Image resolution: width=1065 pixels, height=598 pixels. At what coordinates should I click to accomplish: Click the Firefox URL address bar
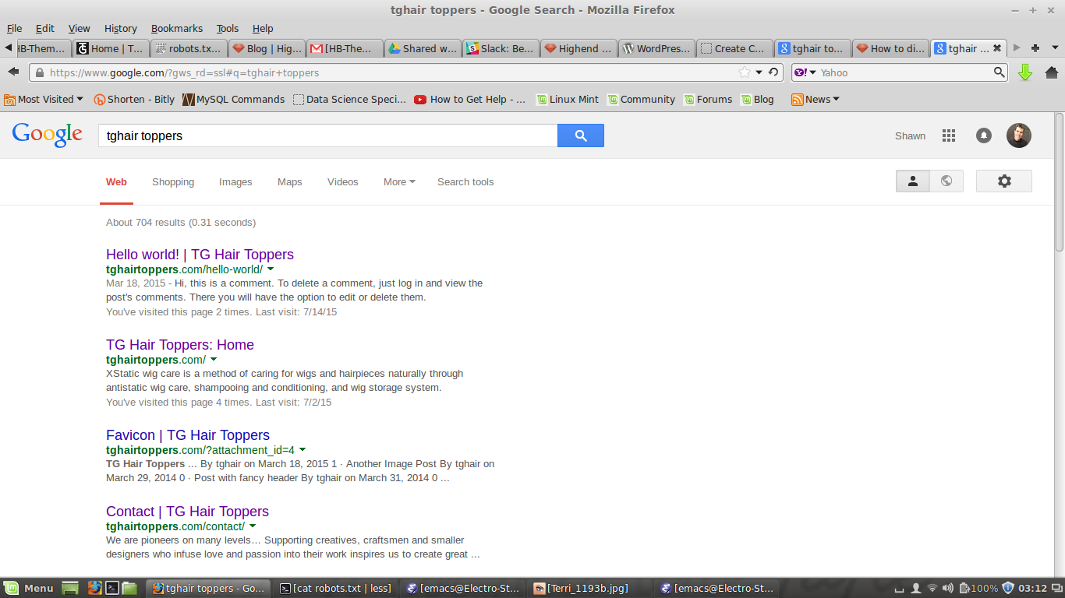(390, 72)
